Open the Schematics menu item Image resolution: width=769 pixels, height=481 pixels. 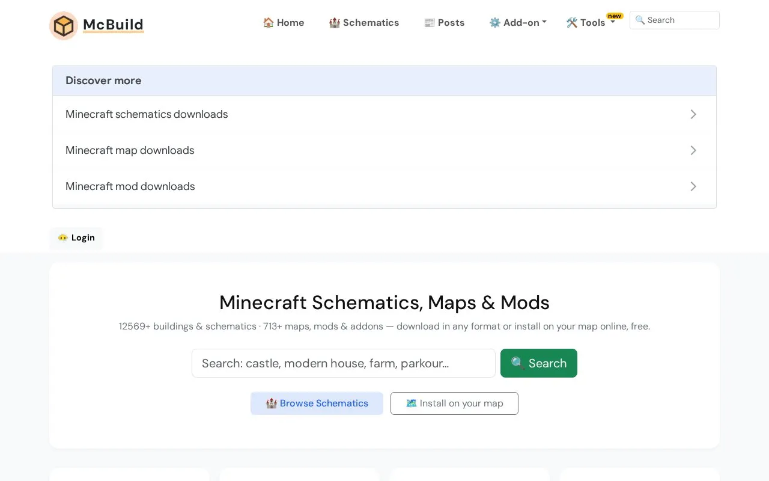pos(364,23)
